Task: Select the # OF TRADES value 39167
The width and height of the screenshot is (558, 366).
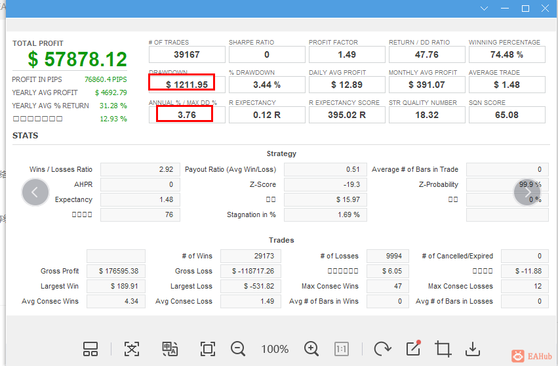Action: tap(187, 54)
